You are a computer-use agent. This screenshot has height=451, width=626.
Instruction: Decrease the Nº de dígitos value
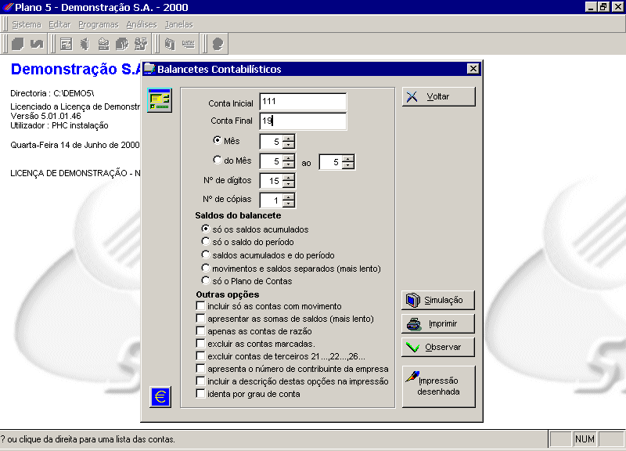[288, 184]
